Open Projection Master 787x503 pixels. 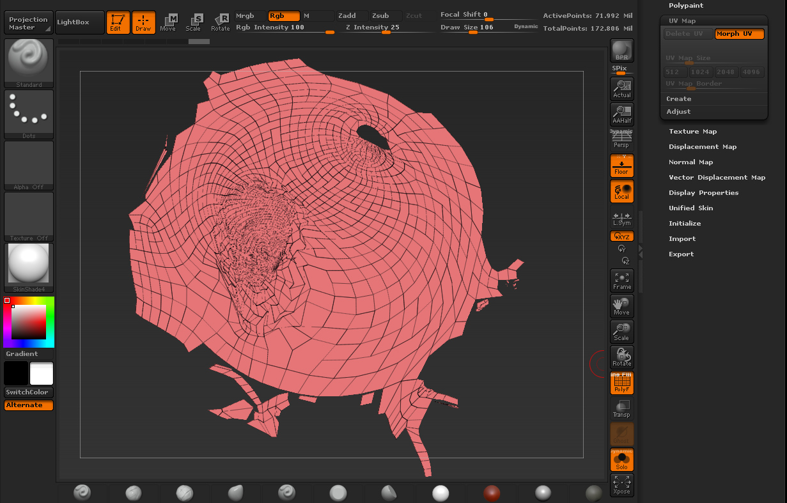click(29, 22)
